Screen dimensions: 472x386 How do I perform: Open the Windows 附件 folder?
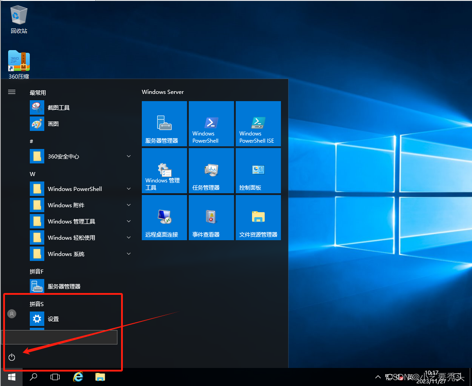pyautogui.click(x=81, y=205)
